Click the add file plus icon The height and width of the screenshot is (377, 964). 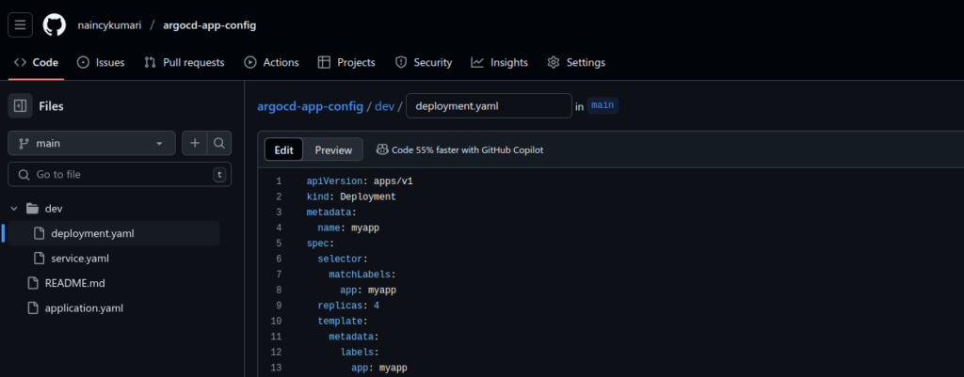point(195,143)
